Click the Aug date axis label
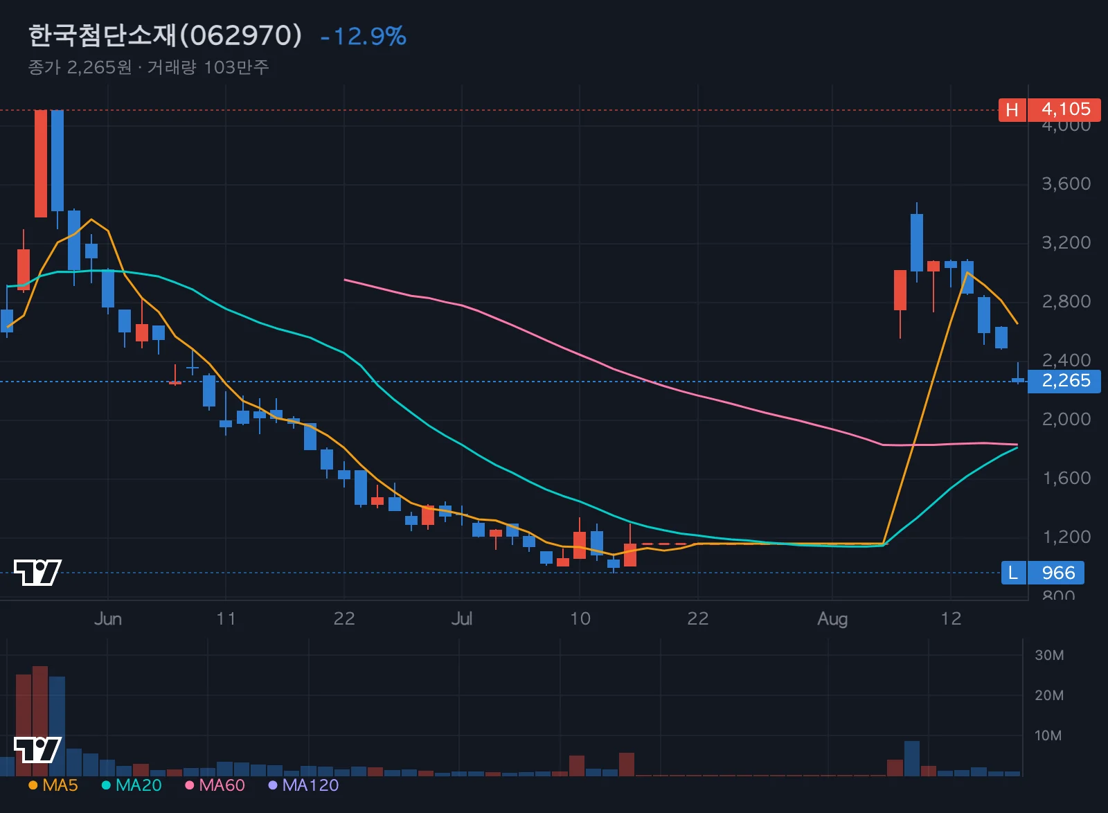The image size is (1108, 813). [832, 618]
